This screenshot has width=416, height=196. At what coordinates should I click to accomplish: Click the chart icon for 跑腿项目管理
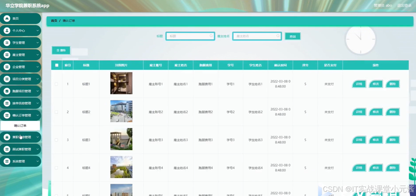click(x=7, y=91)
